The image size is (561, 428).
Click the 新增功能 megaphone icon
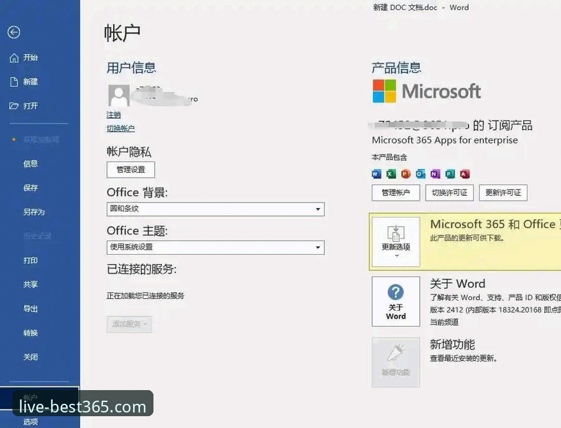tap(396, 353)
